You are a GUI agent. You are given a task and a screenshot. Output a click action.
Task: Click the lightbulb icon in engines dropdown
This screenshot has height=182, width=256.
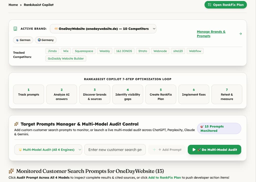20,150
